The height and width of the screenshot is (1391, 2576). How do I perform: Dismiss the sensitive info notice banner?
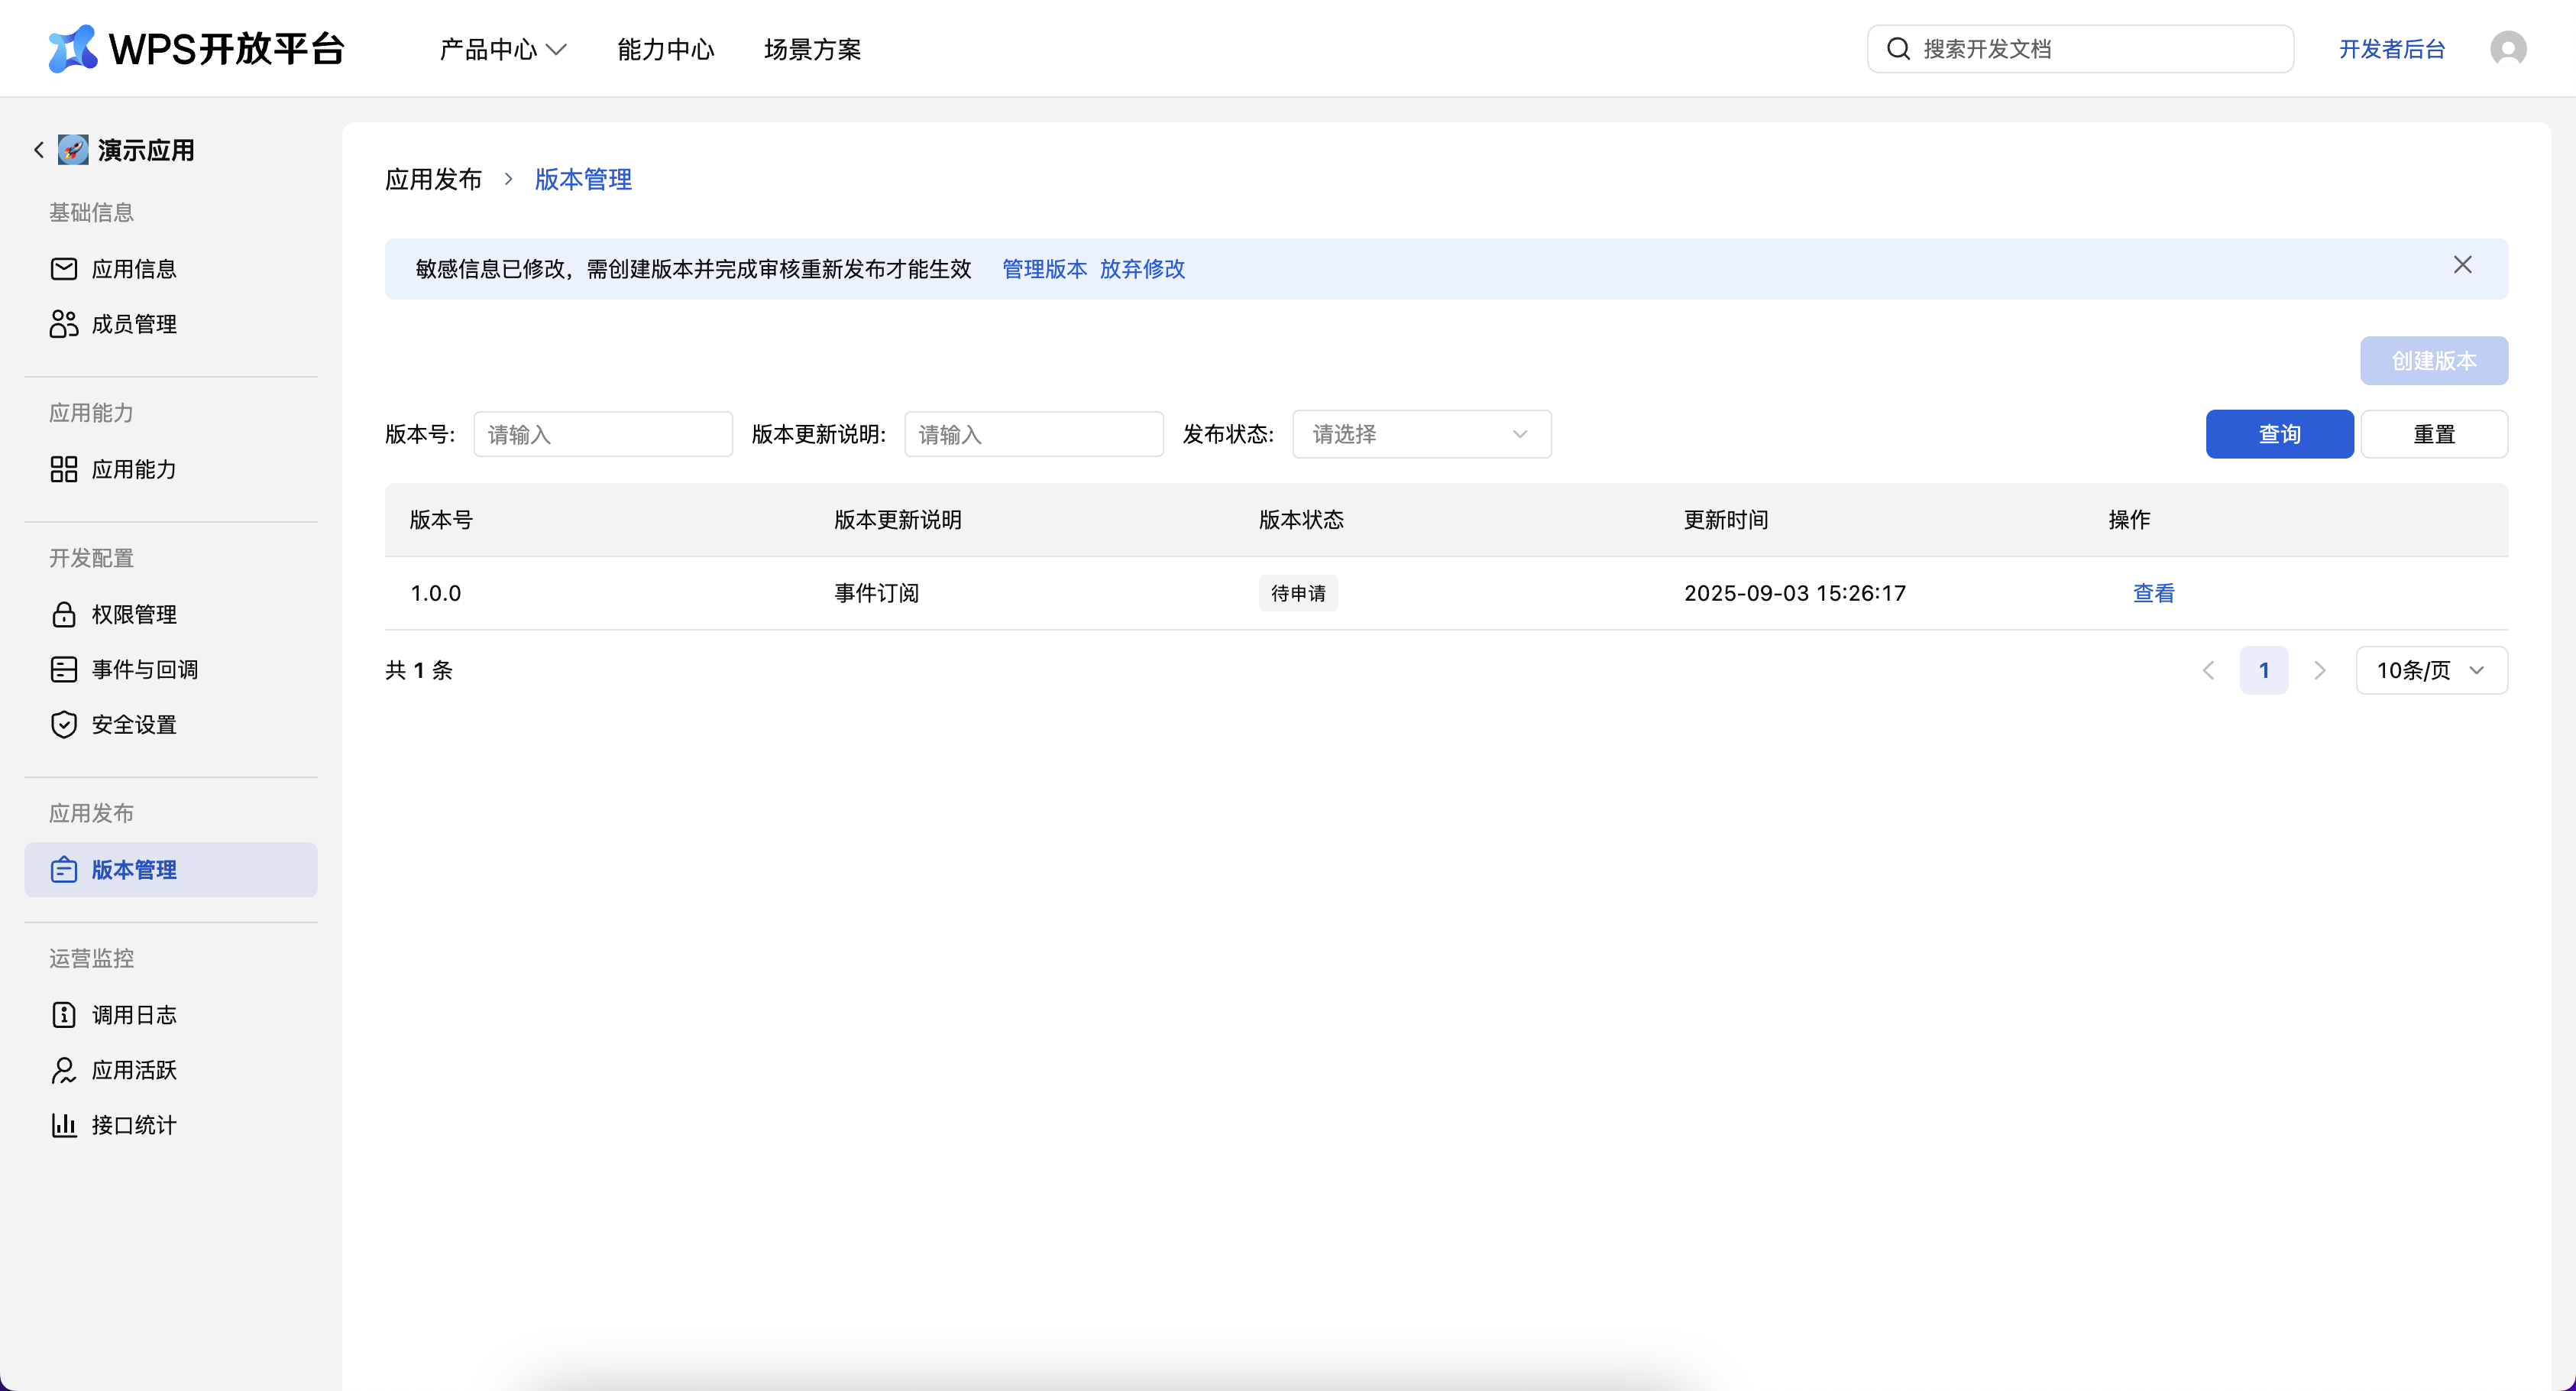2463,264
